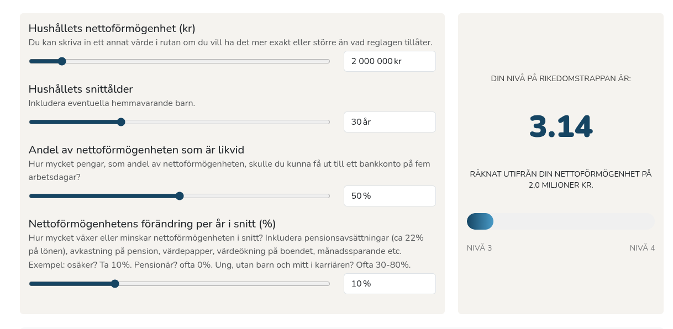Focus the "30 år" age input field
The image size is (673, 329).
tap(389, 122)
